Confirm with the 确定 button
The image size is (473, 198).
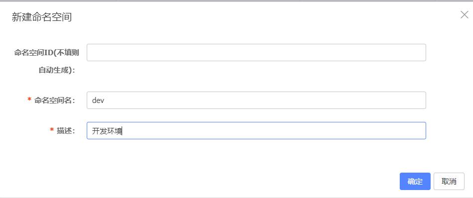coord(415,182)
